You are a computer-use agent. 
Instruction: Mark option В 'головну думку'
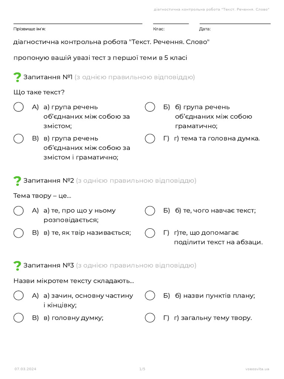(x=18, y=318)
